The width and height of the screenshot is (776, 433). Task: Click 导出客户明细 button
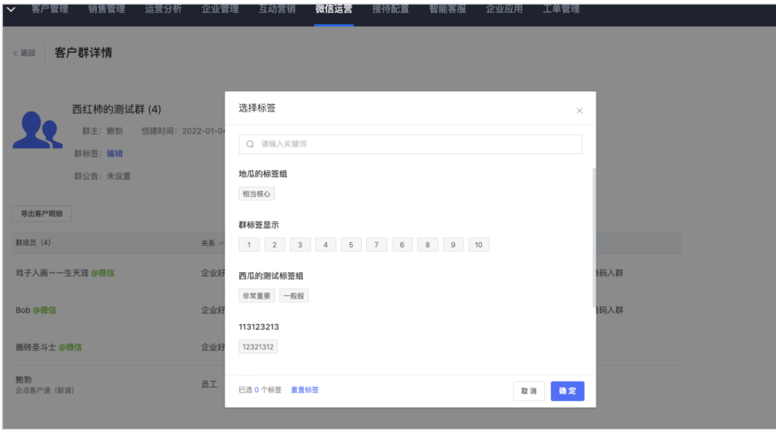[x=42, y=214]
